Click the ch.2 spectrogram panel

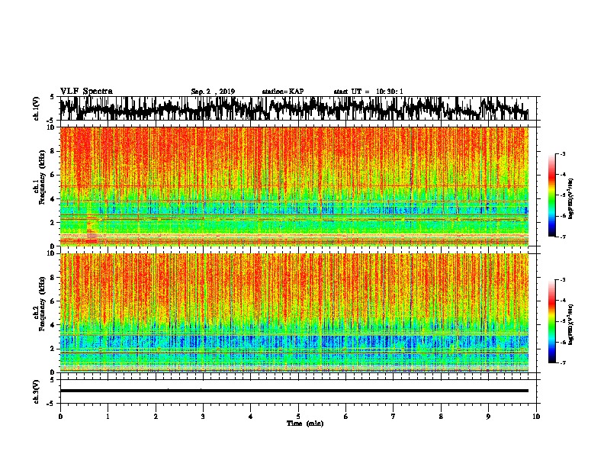click(294, 313)
